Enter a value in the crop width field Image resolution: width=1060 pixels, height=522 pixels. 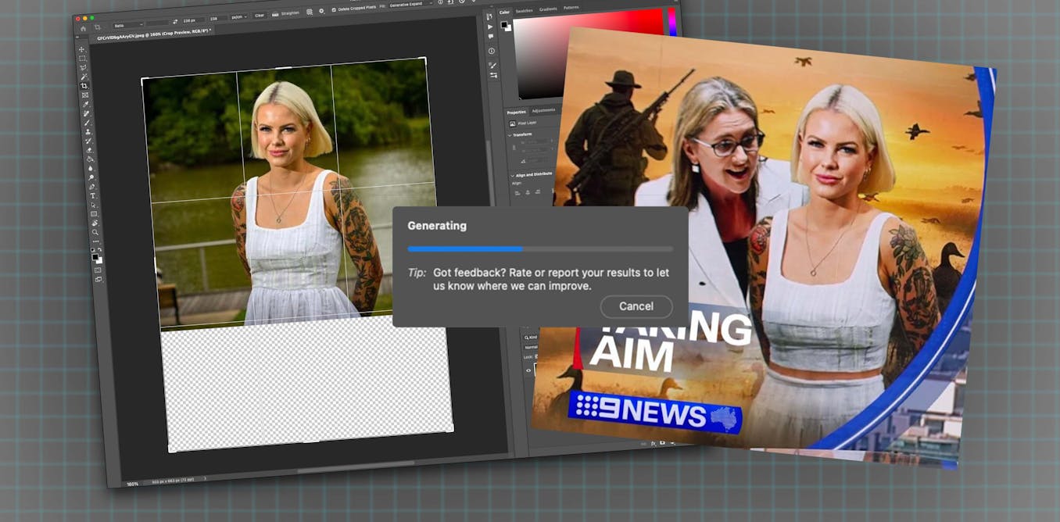[191, 20]
